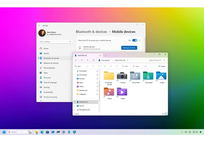Close the Pixel 9 Pro XL tab

[100, 55]
